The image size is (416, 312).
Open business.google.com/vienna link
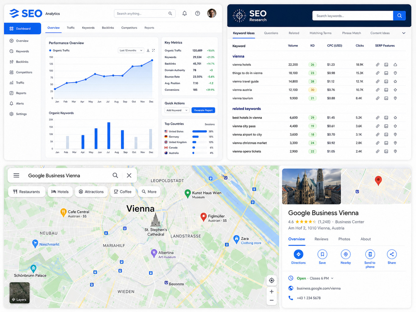point(318,288)
